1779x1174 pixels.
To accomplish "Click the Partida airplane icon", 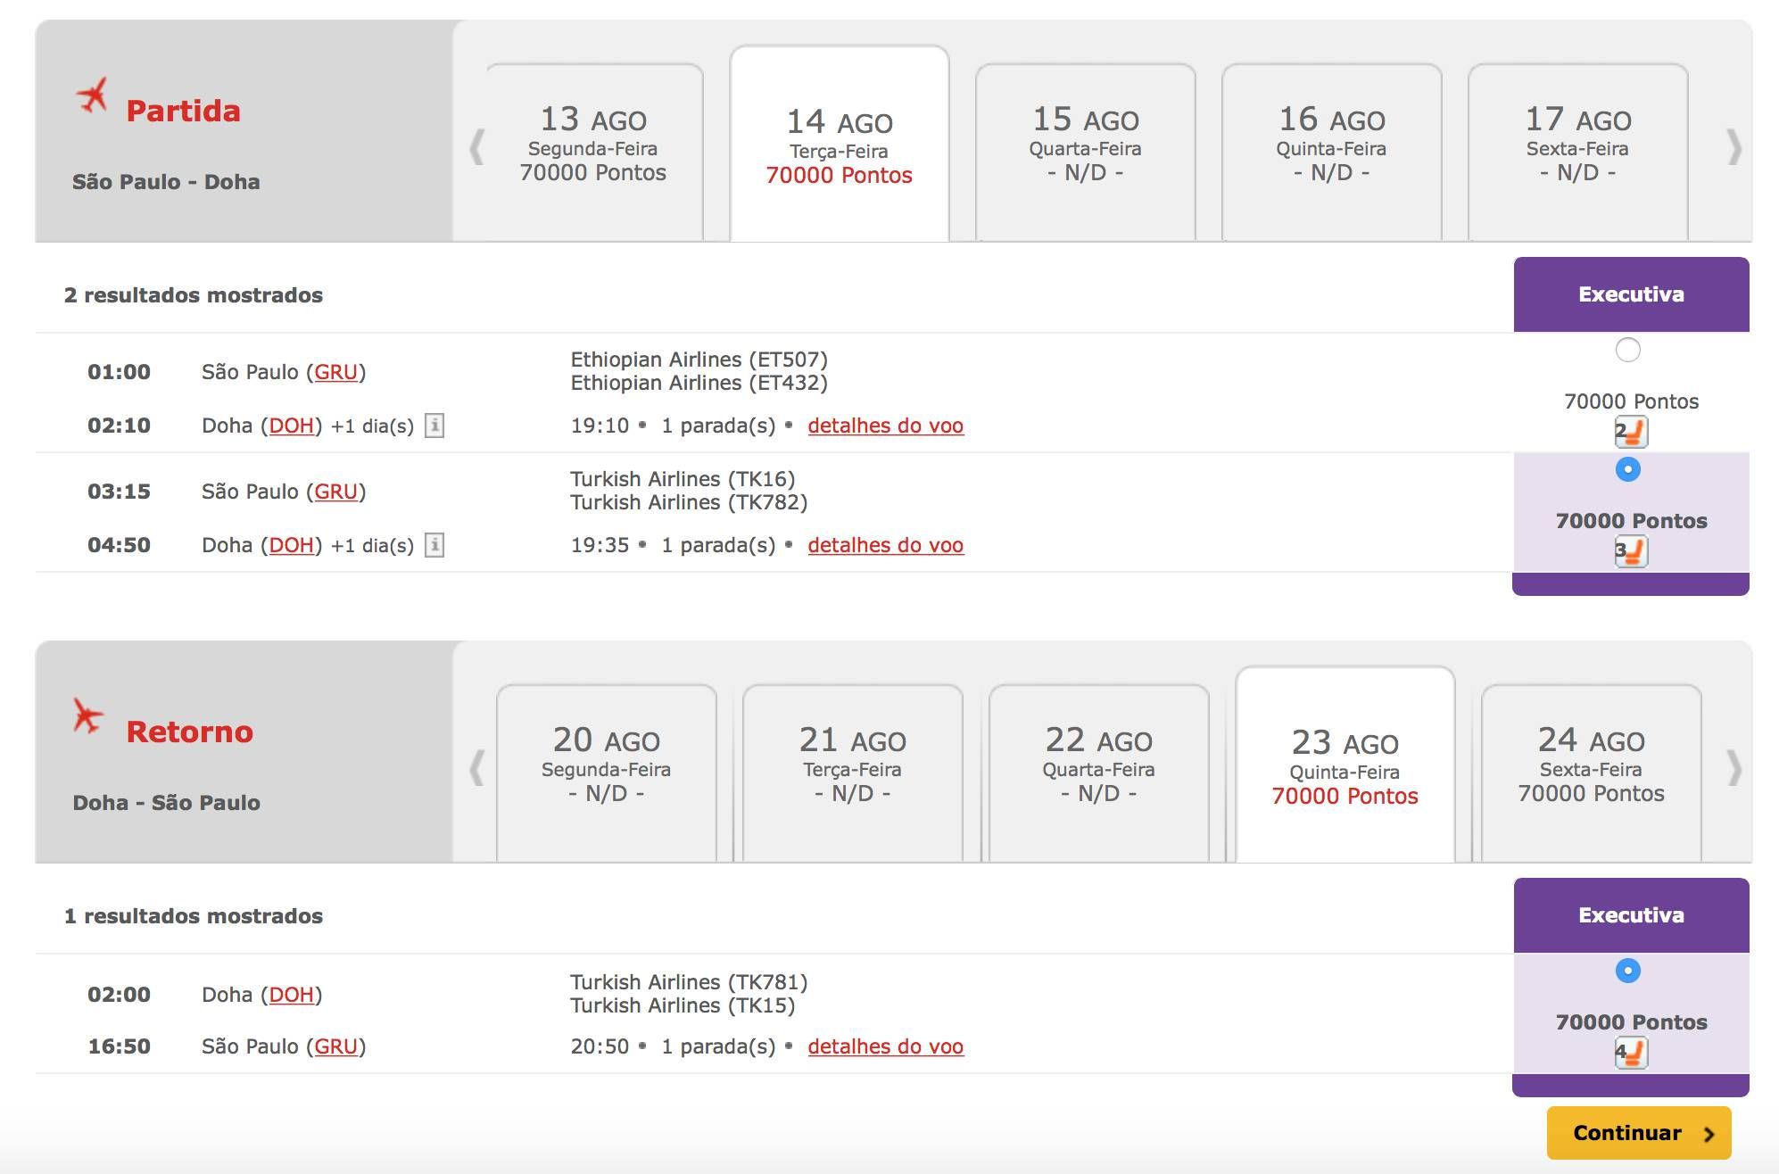I will click(x=92, y=96).
